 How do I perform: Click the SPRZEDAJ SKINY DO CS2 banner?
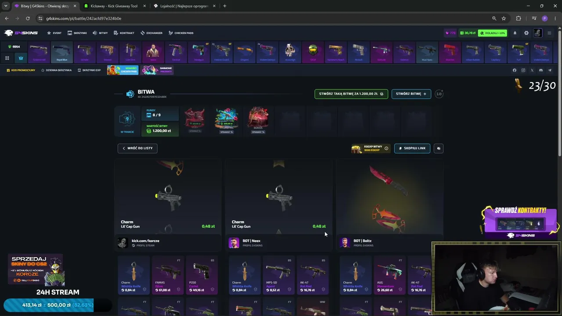[x=37, y=270]
